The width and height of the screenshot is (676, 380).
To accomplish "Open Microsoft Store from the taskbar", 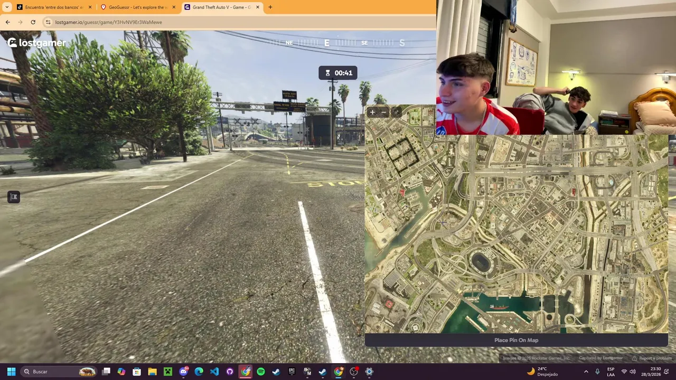I will click(x=137, y=372).
